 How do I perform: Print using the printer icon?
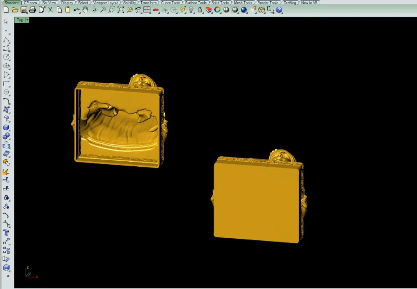[x=33, y=10]
